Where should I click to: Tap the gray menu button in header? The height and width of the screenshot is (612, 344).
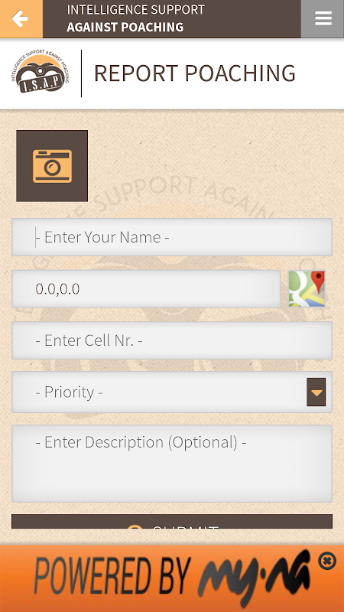[323, 18]
